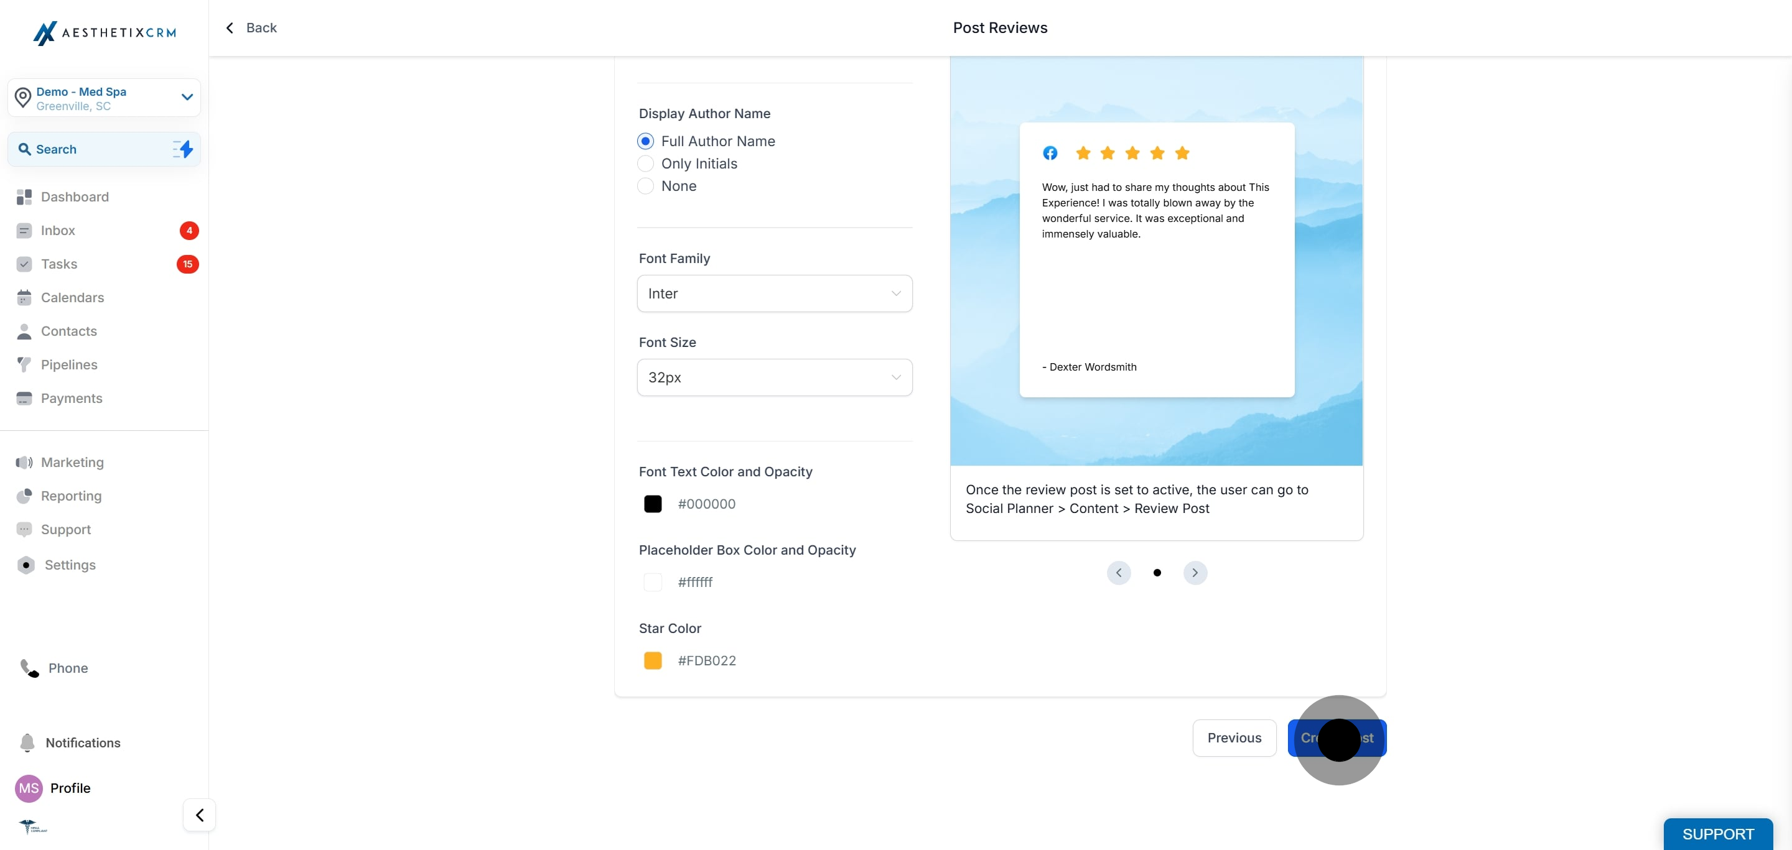Expand the Demo - Med Spa location selector
This screenshot has height=850, width=1792.
coord(105,98)
